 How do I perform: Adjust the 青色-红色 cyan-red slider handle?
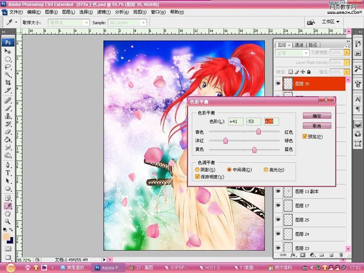coord(258,132)
